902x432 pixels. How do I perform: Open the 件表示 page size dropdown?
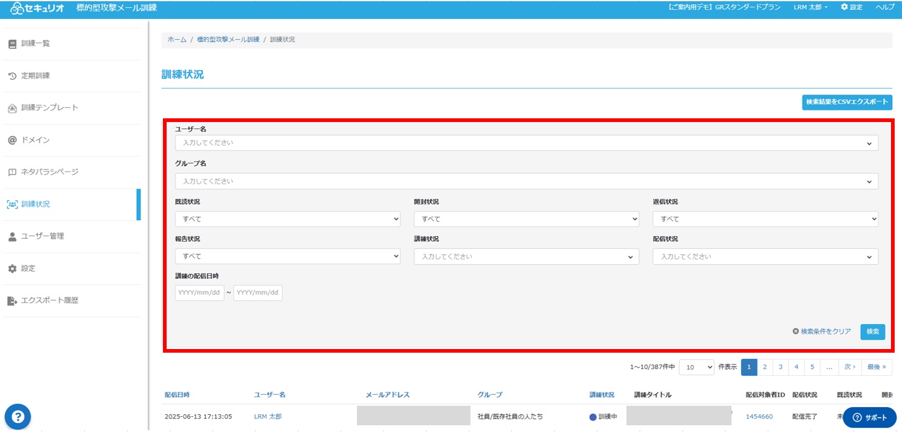[696, 367]
